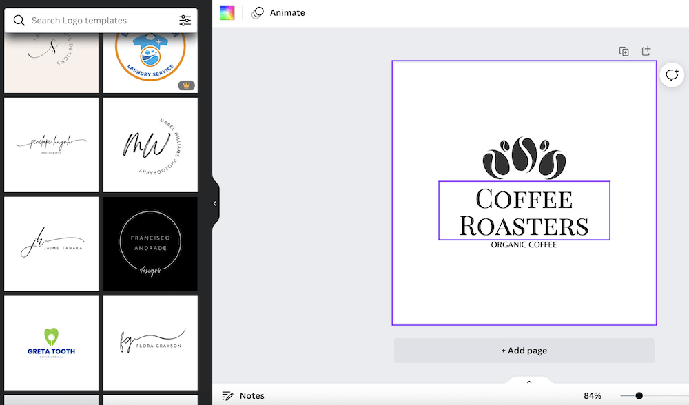This screenshot has height=405, width=689.
Task: Add a comment with the bubble icon
Action: pyautogui.click(x=672, y=75)
